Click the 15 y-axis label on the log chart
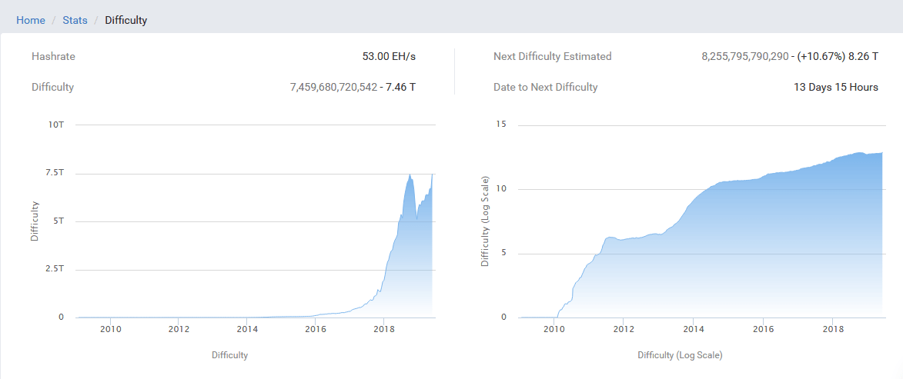This screenshot has width=903, height=379. click(500, 125)
